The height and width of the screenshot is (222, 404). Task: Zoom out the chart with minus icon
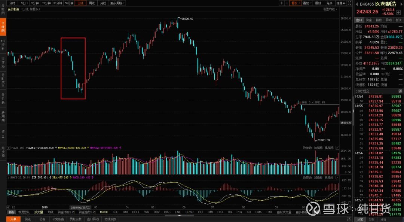[287, 3]
